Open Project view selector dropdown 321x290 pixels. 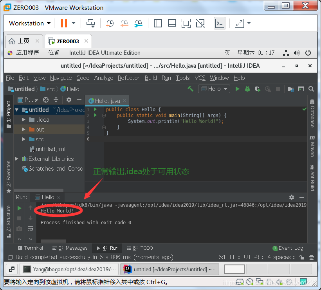point(28,100)
